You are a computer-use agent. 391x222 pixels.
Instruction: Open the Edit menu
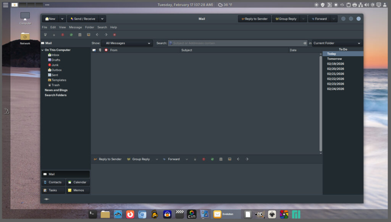tap(53, 27)
